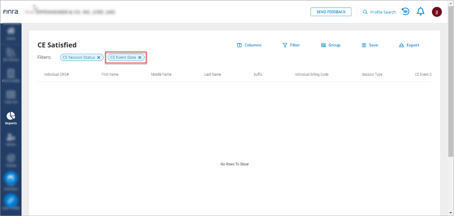Sort by the Session Type column

[372, 75]
